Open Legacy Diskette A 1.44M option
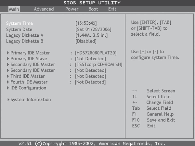Screen dimensions: 195x146 (91, 35)
